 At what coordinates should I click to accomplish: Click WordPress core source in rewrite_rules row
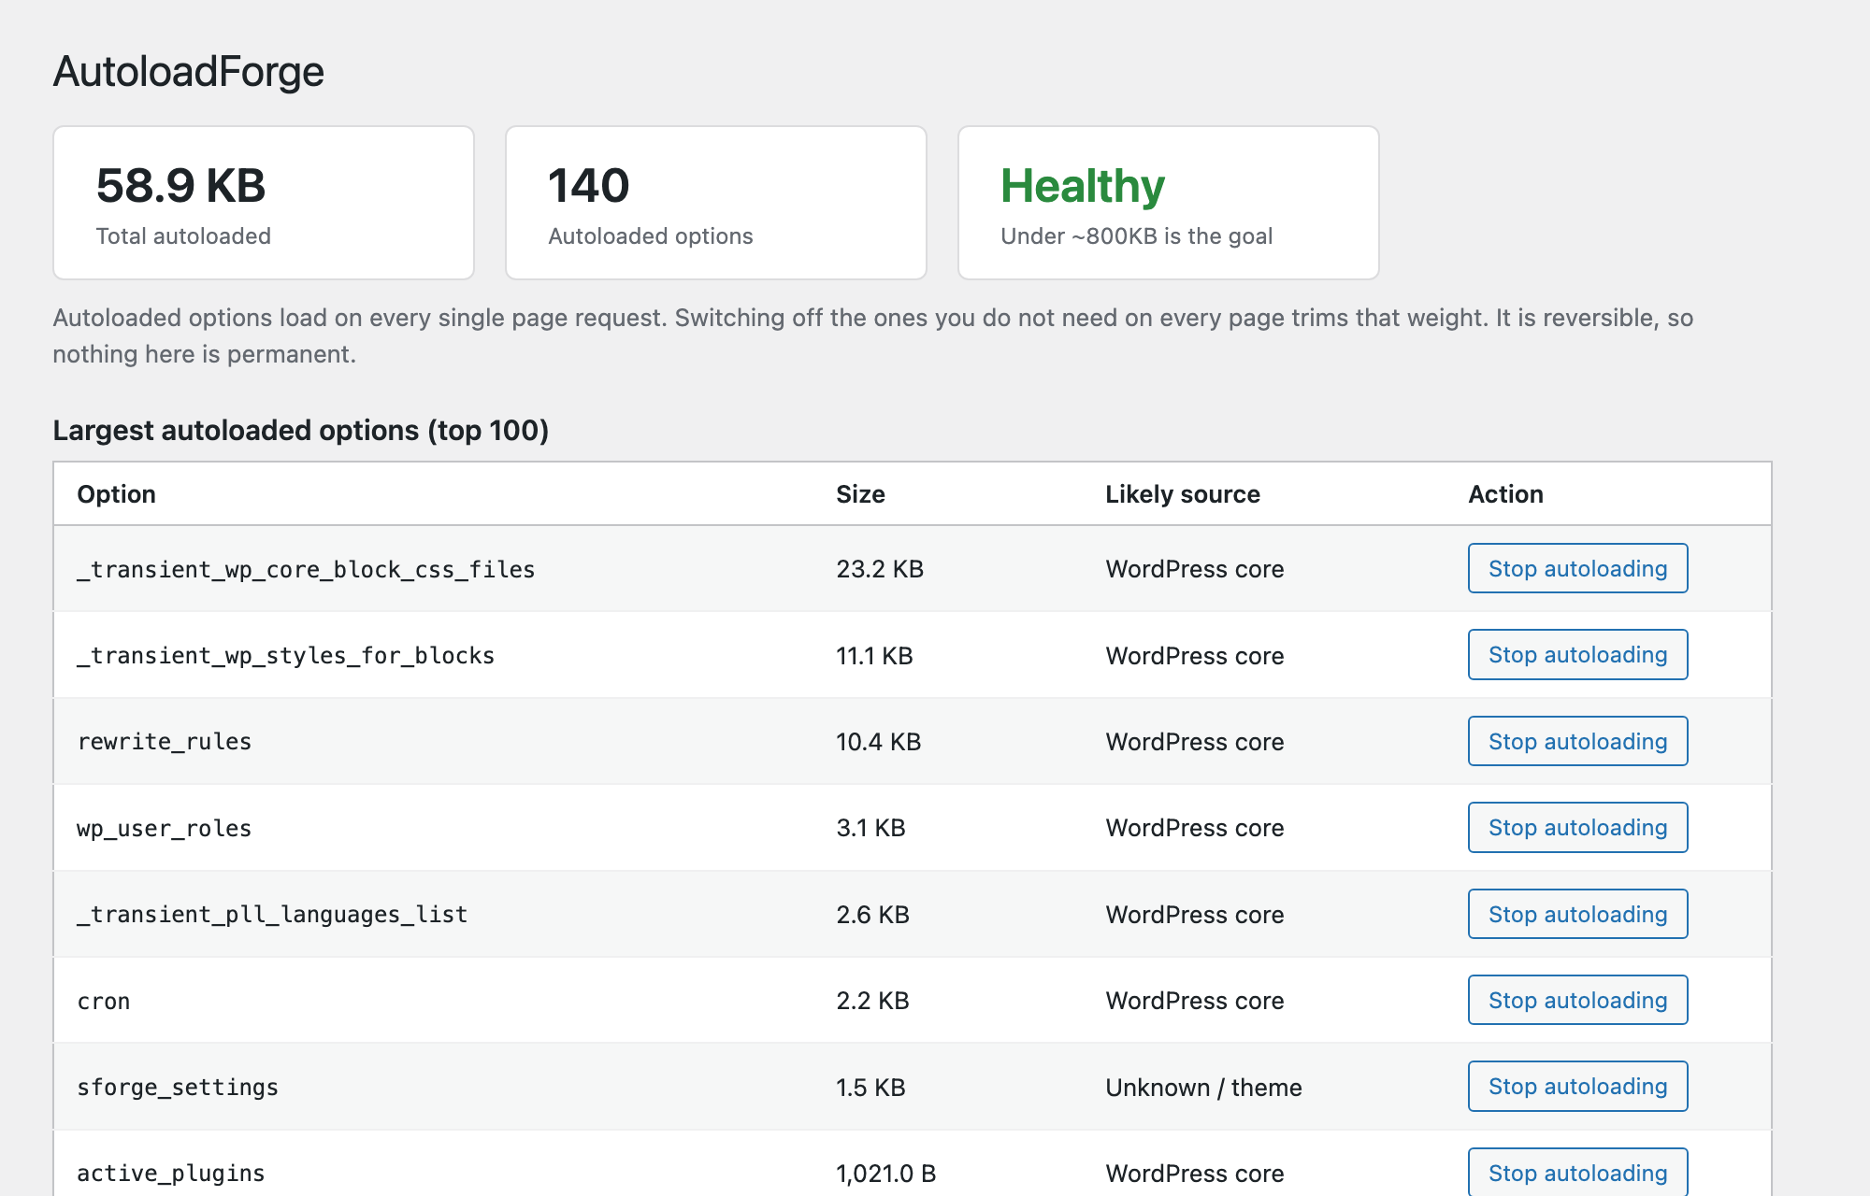pos(1194,742)
